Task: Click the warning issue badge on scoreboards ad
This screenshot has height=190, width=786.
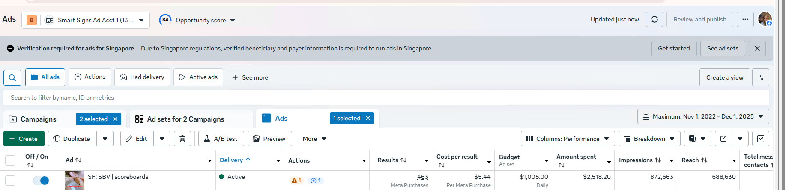Action: pos(296,181)
